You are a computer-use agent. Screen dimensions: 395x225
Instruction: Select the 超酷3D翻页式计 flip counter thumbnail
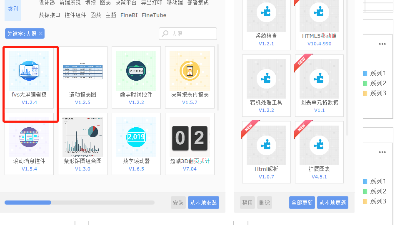click(x=190, y=137)
